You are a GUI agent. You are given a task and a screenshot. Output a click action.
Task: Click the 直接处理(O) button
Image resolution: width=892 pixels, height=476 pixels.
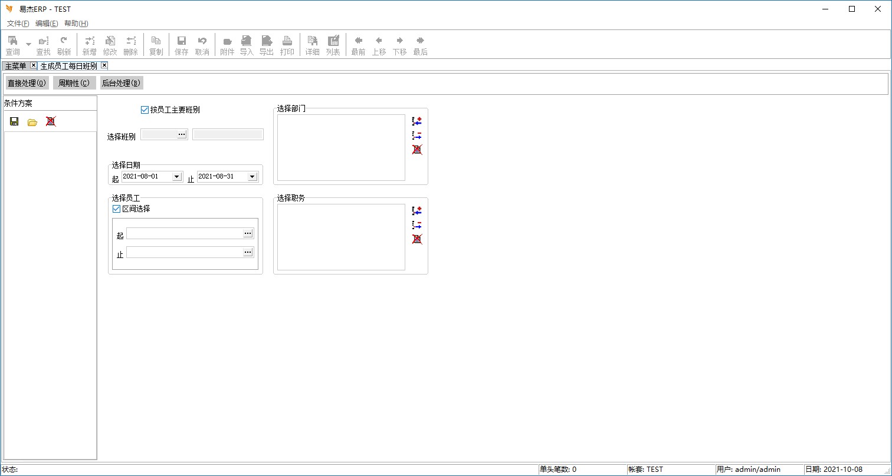click(x=27, y=83)
